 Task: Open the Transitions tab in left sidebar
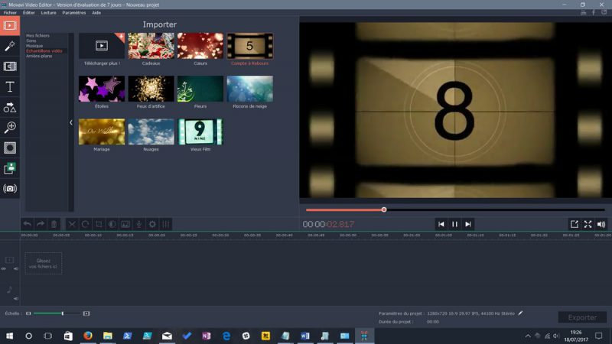10,67
